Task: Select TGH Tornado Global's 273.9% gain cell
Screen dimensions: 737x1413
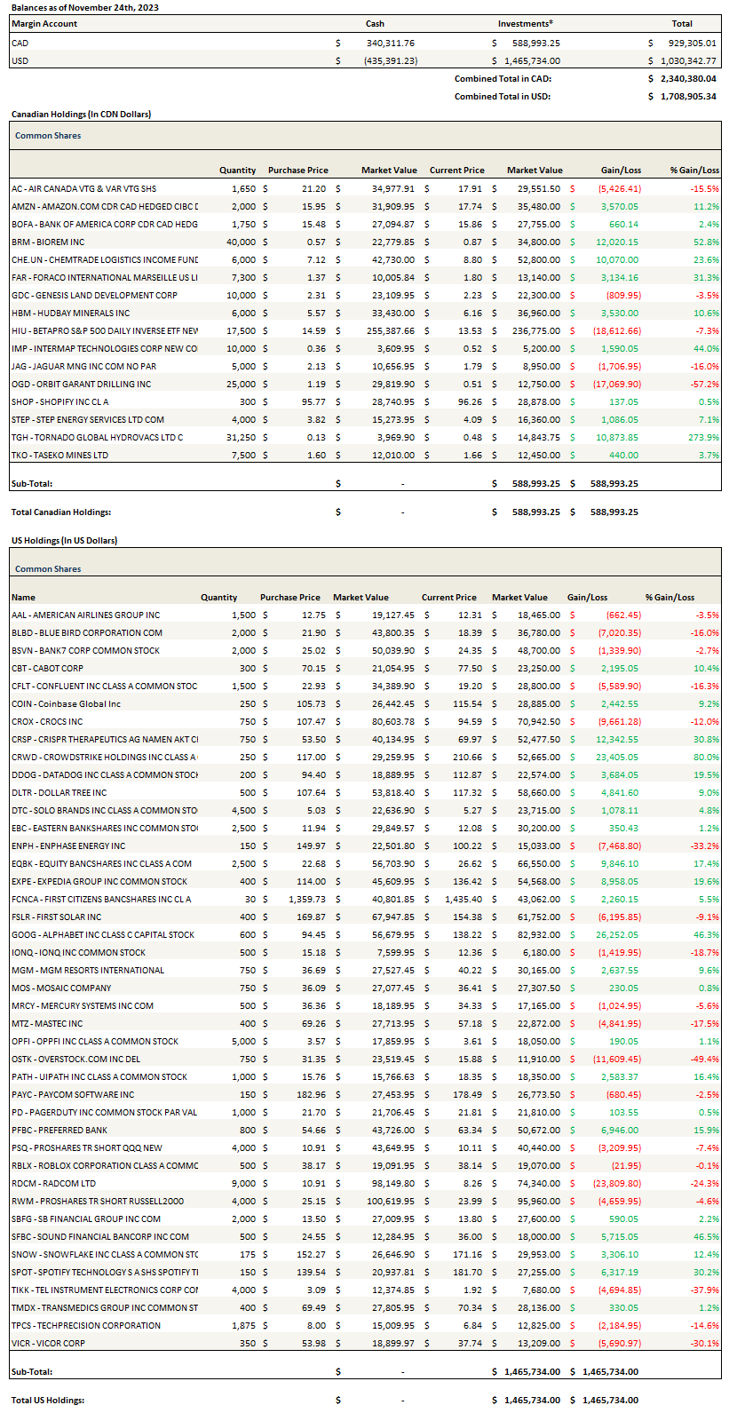Action: (x=703, y=437)
